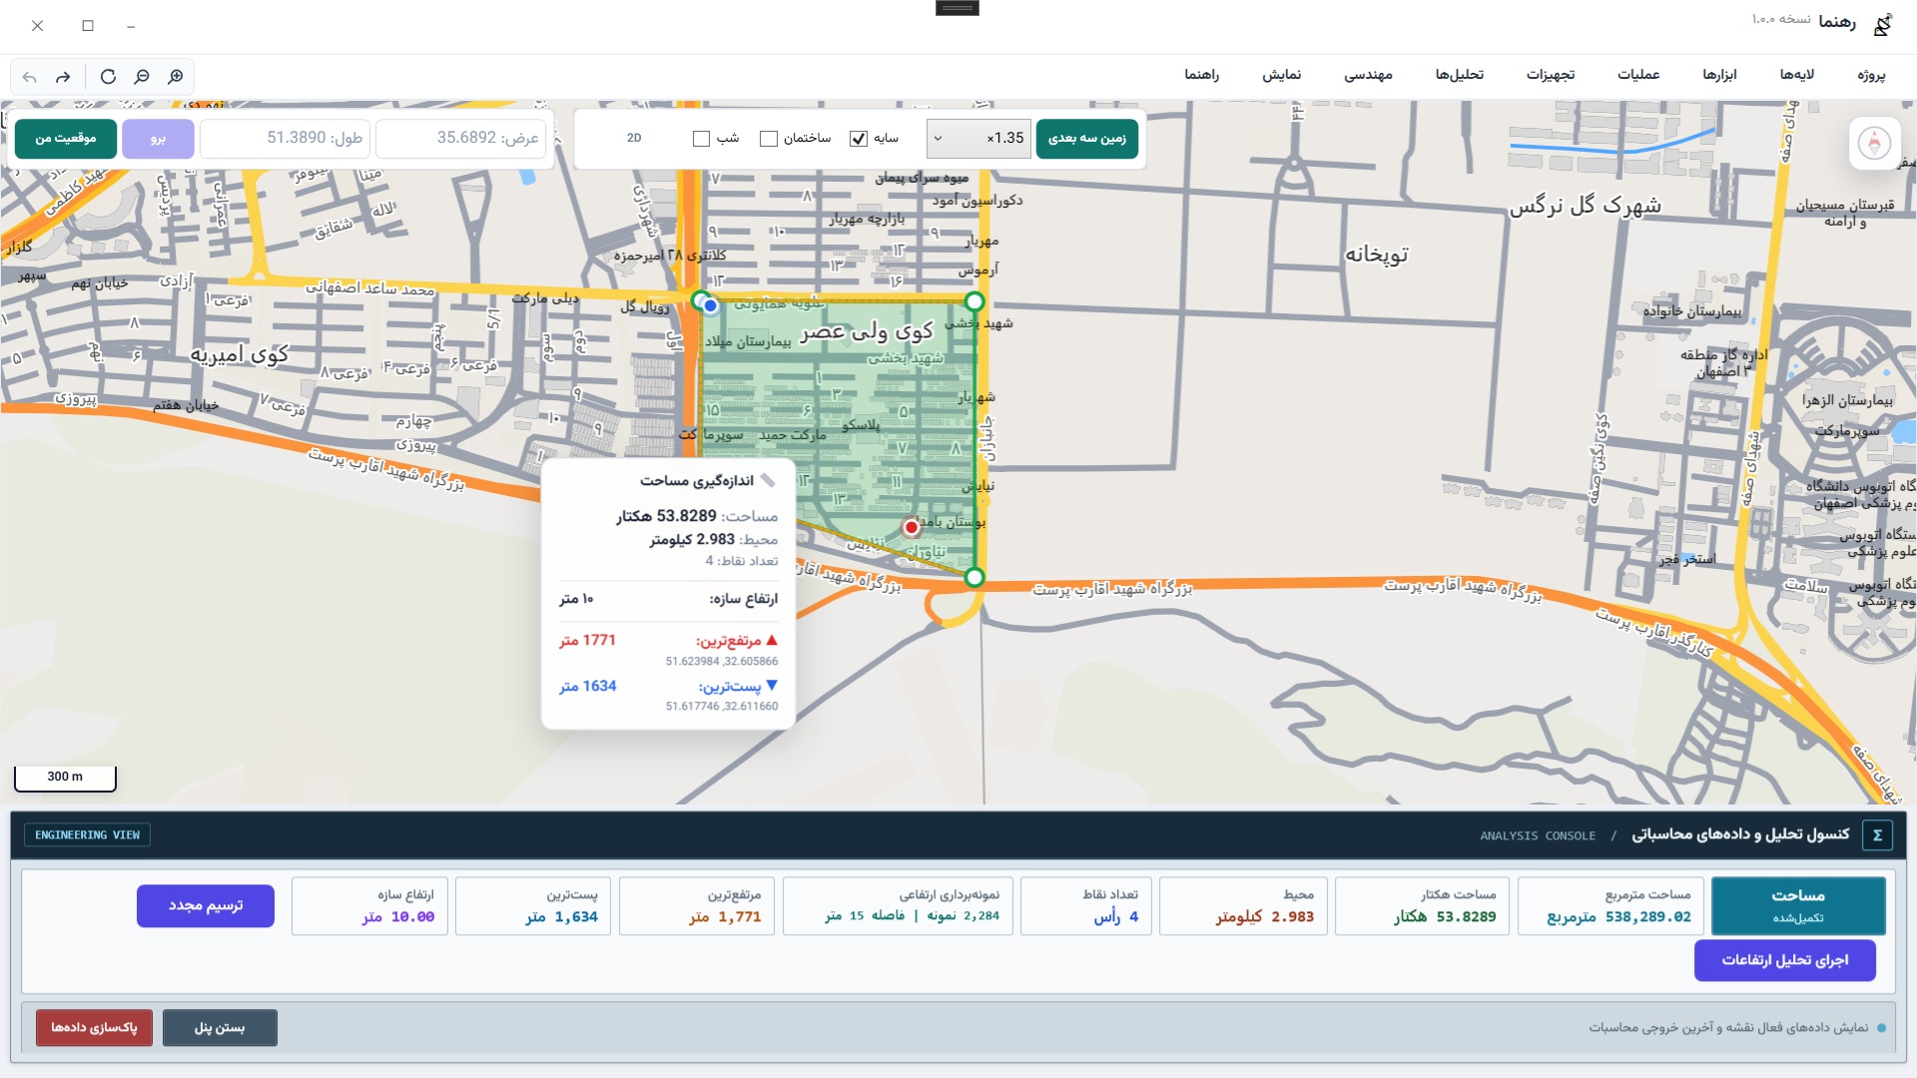Click the تعداد نقاط value 4 رأس
Screen dimensions: 1917x1078
[x=1116, y=917]
